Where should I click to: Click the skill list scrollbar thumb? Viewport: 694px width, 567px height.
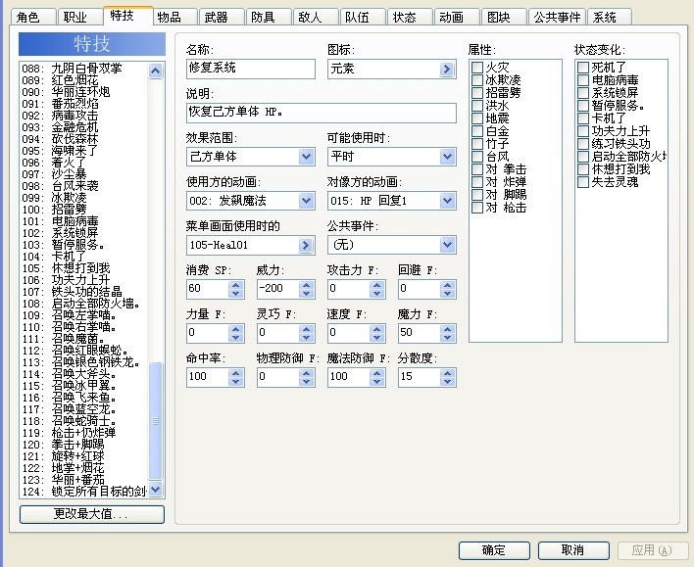click(155, 421)
